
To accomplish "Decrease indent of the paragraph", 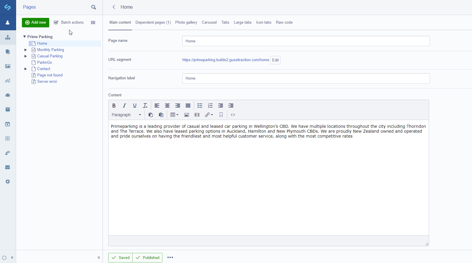I will click(x=221, y=106).
